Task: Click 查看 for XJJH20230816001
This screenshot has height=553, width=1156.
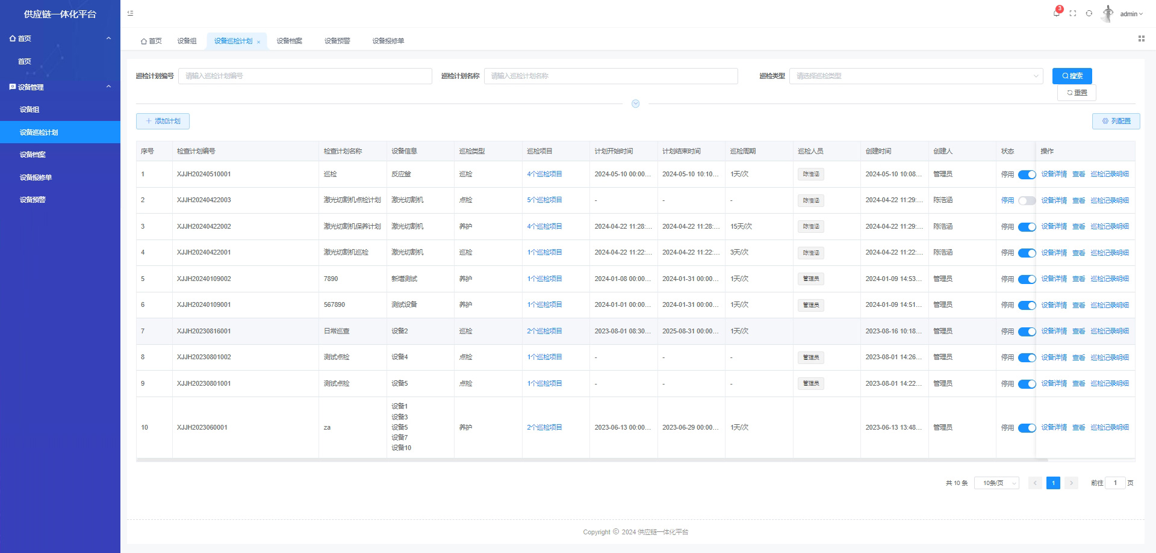Action: [x=1078, y=331]
